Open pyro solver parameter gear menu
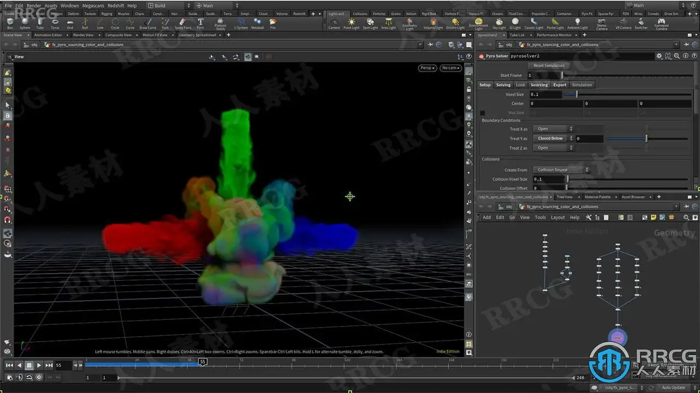 coord(659,56)
